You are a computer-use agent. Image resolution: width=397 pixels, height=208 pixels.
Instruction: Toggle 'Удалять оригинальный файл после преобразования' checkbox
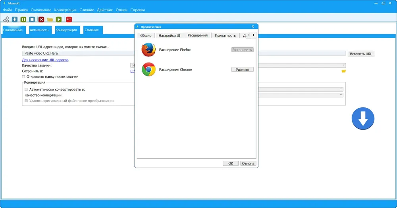coord(26,101)
